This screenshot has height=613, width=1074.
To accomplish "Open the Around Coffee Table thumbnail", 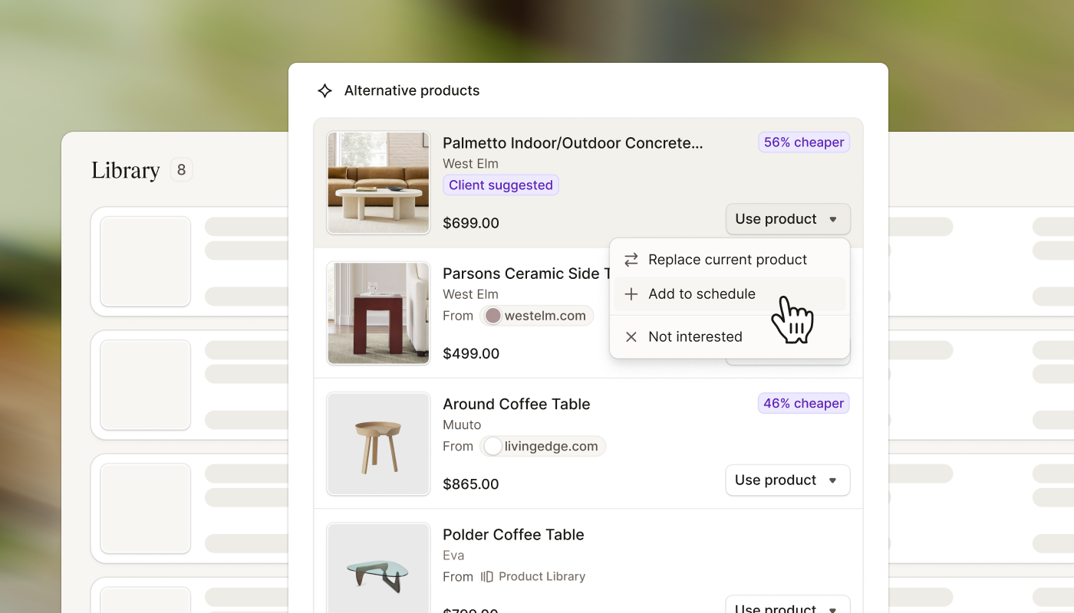I will tap(378, 444).
